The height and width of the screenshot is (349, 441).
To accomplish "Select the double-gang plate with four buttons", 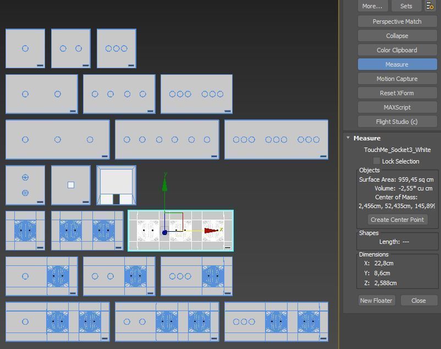I will [119, 94].
